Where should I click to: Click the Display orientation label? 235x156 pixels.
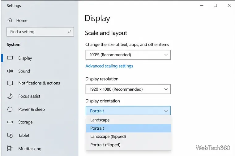click(x=103, y=101)
